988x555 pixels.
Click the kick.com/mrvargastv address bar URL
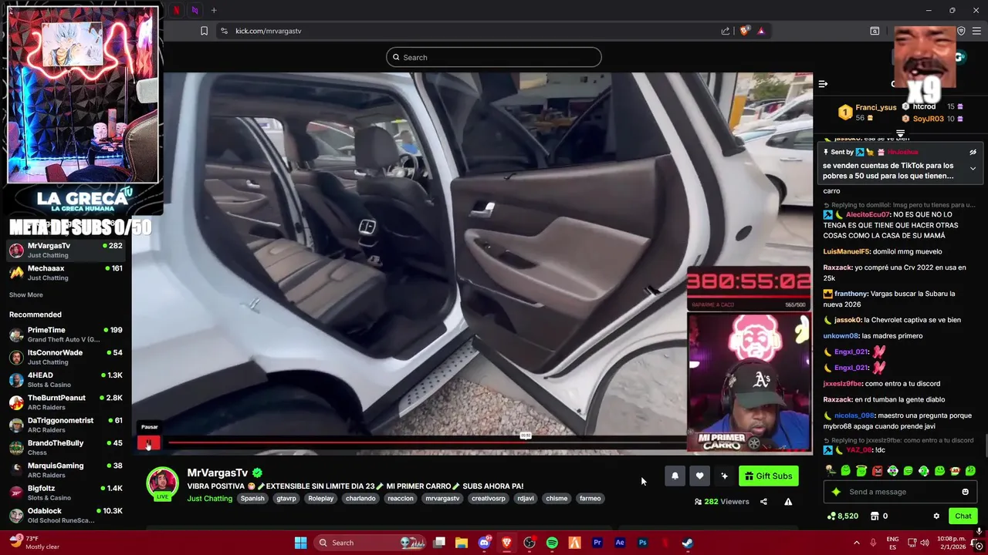click(269, 31)
